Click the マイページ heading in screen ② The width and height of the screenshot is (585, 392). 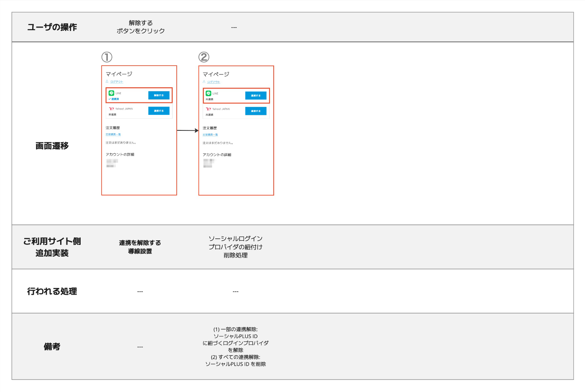[216, 74]
